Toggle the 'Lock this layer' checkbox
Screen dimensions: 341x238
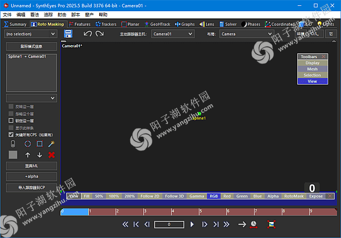[x=11, y=121]
